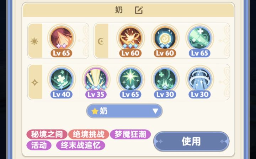Click the four-point star slot category

35,83
